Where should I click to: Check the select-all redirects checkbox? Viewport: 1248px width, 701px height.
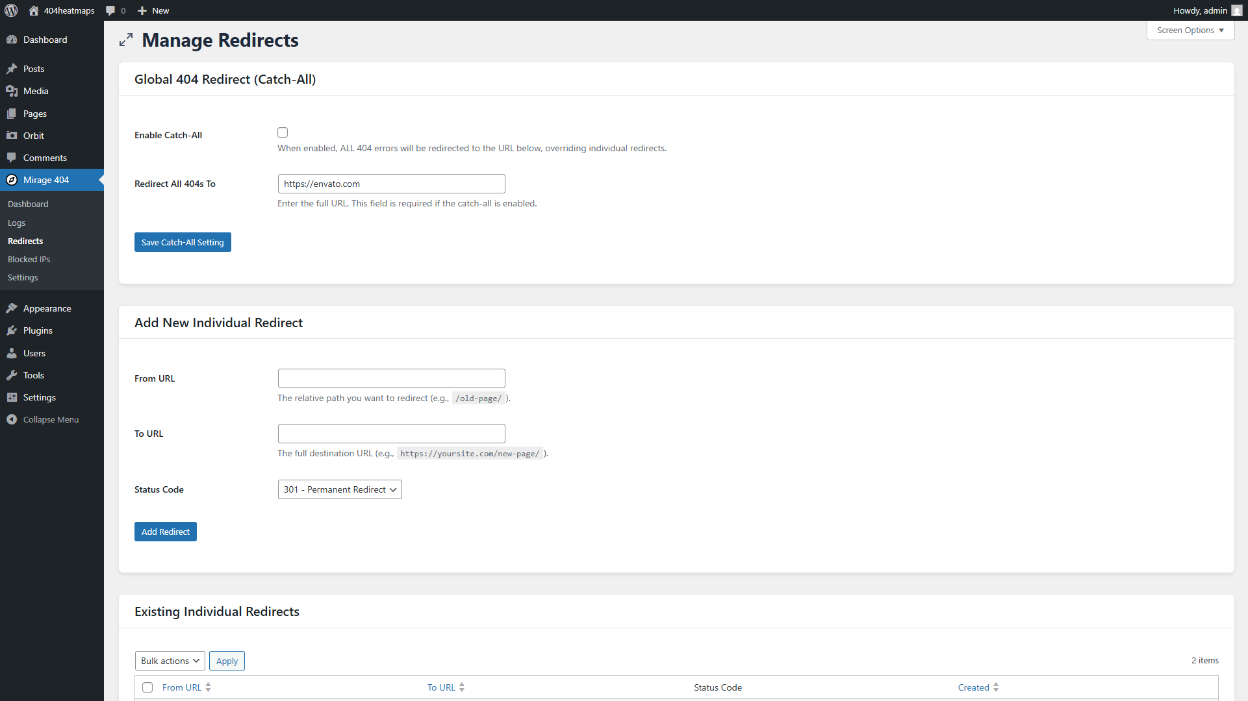pyautogui.click(x=147, y=687)
